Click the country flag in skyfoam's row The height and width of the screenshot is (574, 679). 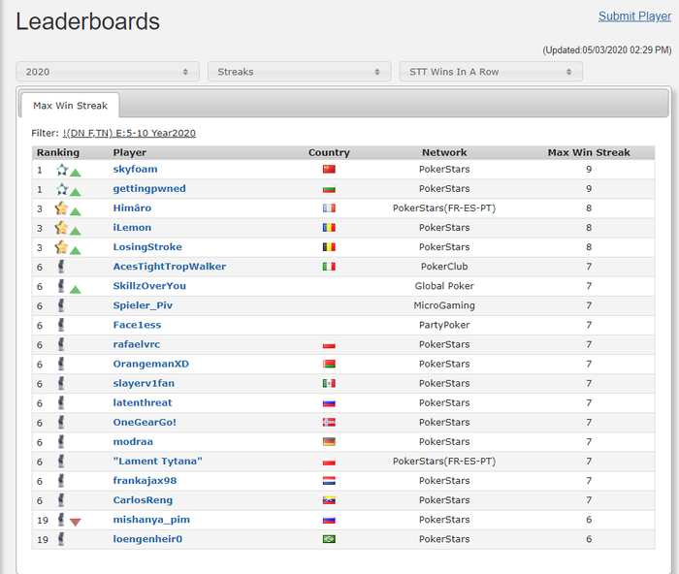tap(329, 170)
